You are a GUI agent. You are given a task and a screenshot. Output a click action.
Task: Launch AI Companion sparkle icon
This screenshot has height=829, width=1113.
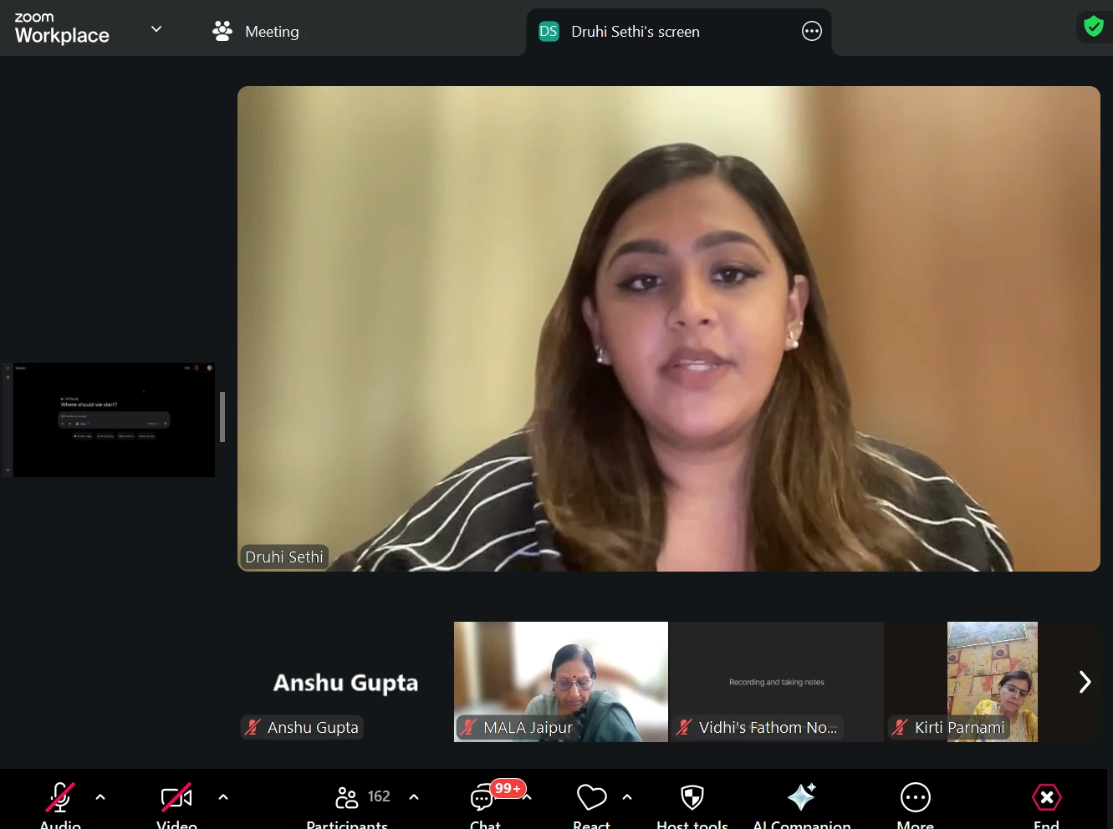(x=801, y=798)
